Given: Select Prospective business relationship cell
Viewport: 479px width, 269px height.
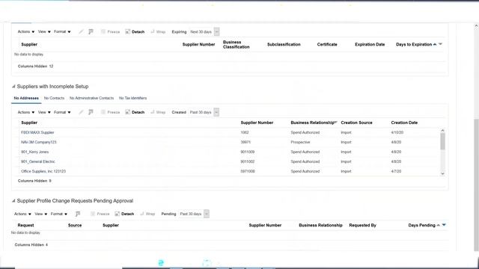Looking at the screenshot, I should pos(300,143).
